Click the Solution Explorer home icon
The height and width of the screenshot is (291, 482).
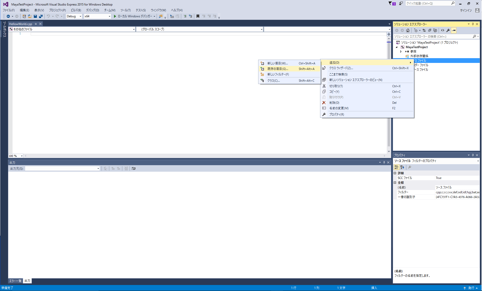pyautogui.click(x=408, y=30)
